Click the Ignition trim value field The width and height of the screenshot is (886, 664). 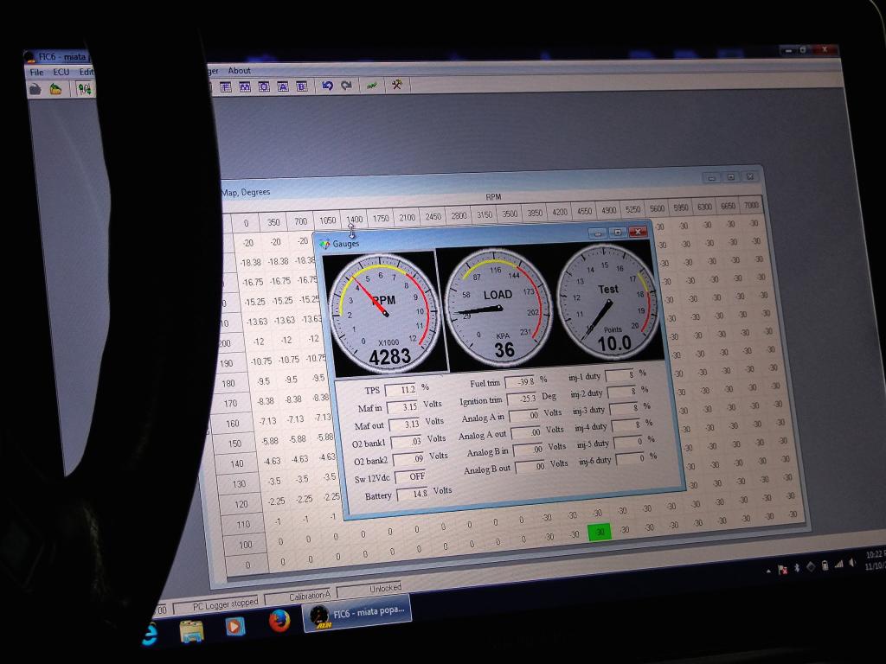click(x=522, y=399)
